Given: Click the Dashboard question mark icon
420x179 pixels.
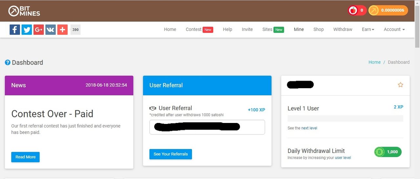Looking at the screenshot, I should click(x=8, y=62).
